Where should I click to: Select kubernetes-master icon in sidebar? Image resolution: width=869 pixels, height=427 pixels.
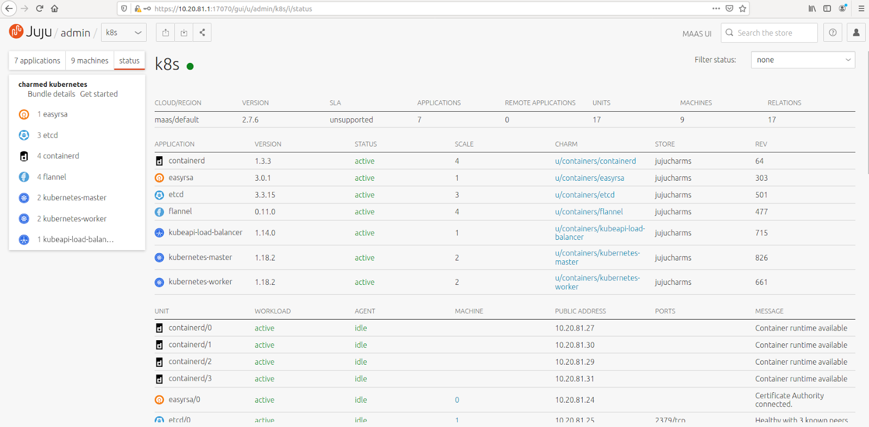click(24, 198)
